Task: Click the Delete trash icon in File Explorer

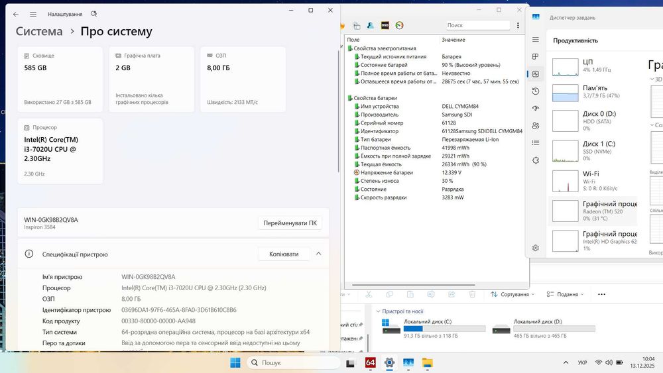Action: pos(472,294)
